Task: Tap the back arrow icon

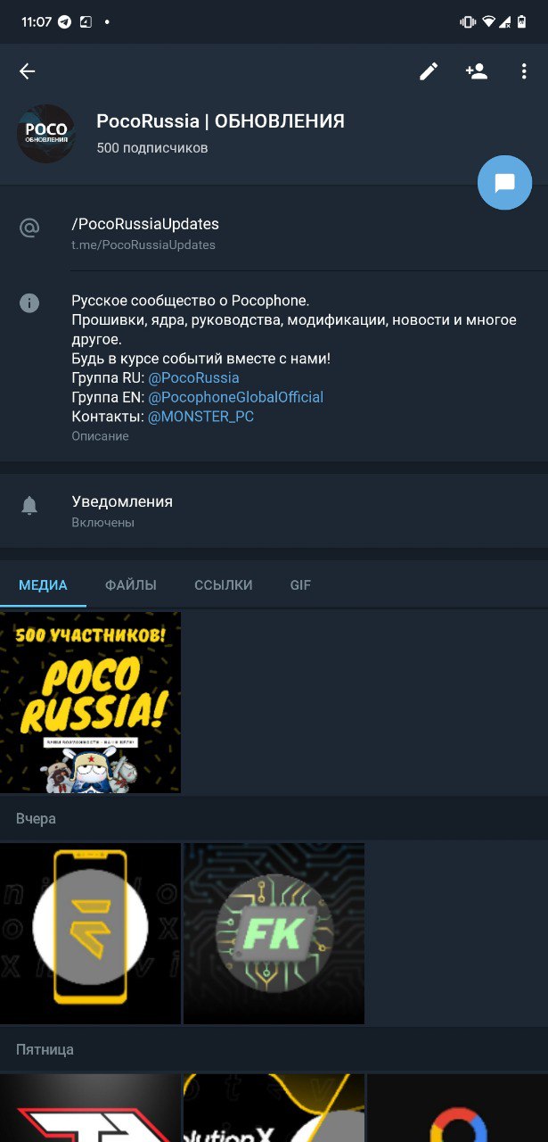Action: point(28,72)
